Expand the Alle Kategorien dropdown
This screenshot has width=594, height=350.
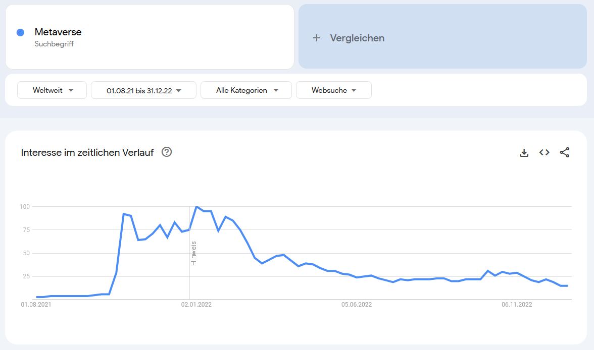pyautogui.click(x=246, y=90)
